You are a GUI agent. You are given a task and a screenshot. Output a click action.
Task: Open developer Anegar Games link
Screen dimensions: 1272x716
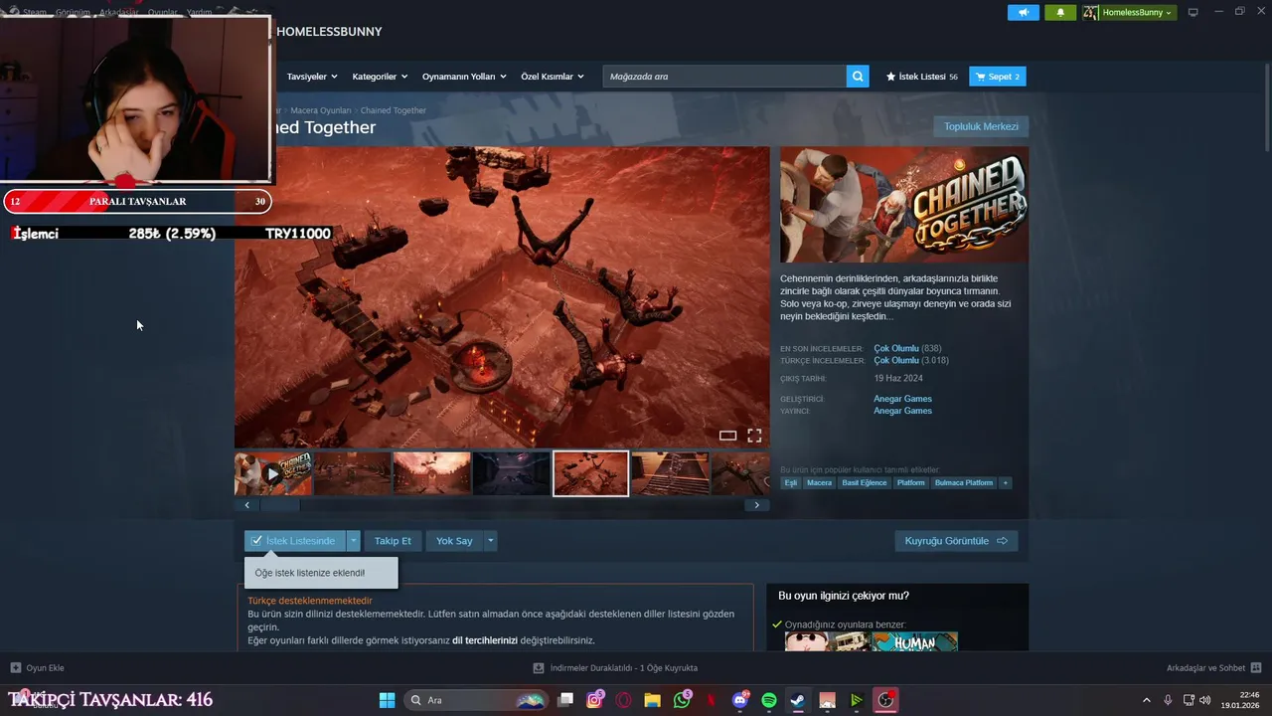(x=902, y=399)
